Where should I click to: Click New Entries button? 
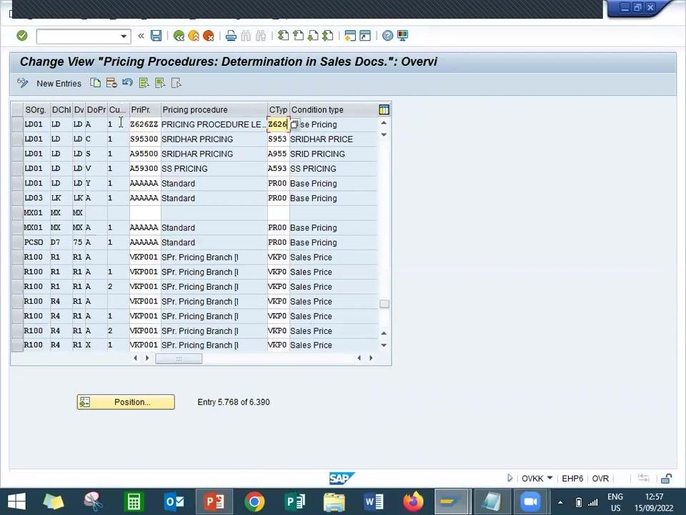click(x=59, y=84)
